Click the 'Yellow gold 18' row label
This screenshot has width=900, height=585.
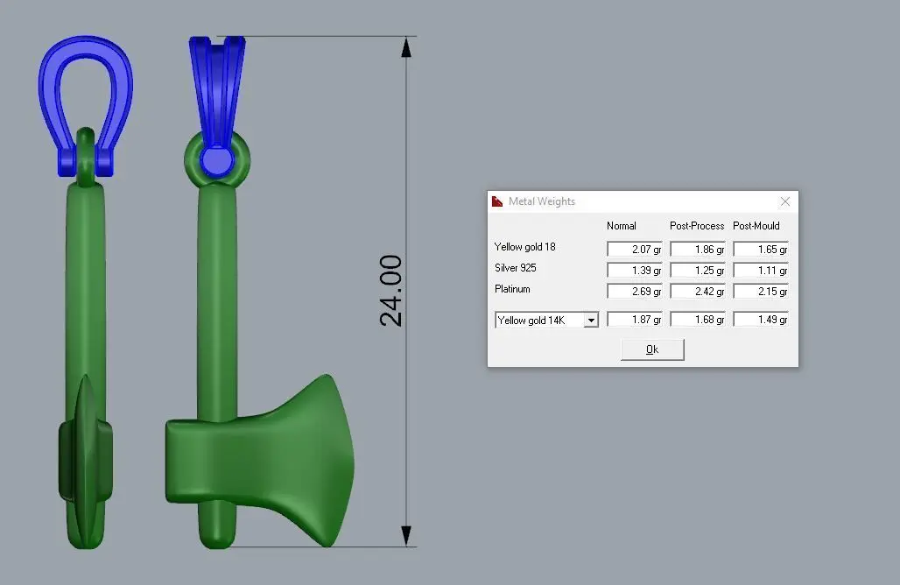(524, 247)
